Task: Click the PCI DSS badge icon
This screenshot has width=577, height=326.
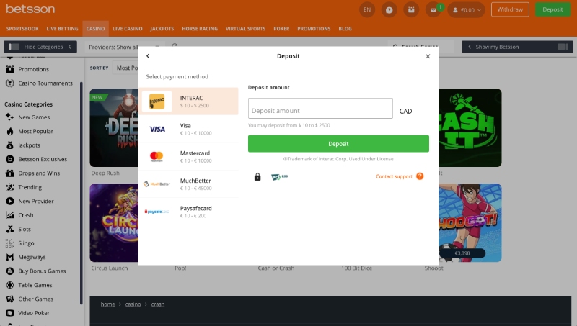Action: tap(279, 177)
